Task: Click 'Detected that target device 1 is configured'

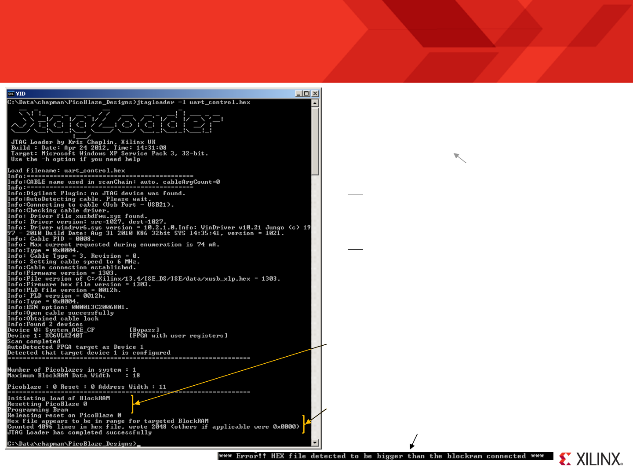Action: click(x=89, y=353)
